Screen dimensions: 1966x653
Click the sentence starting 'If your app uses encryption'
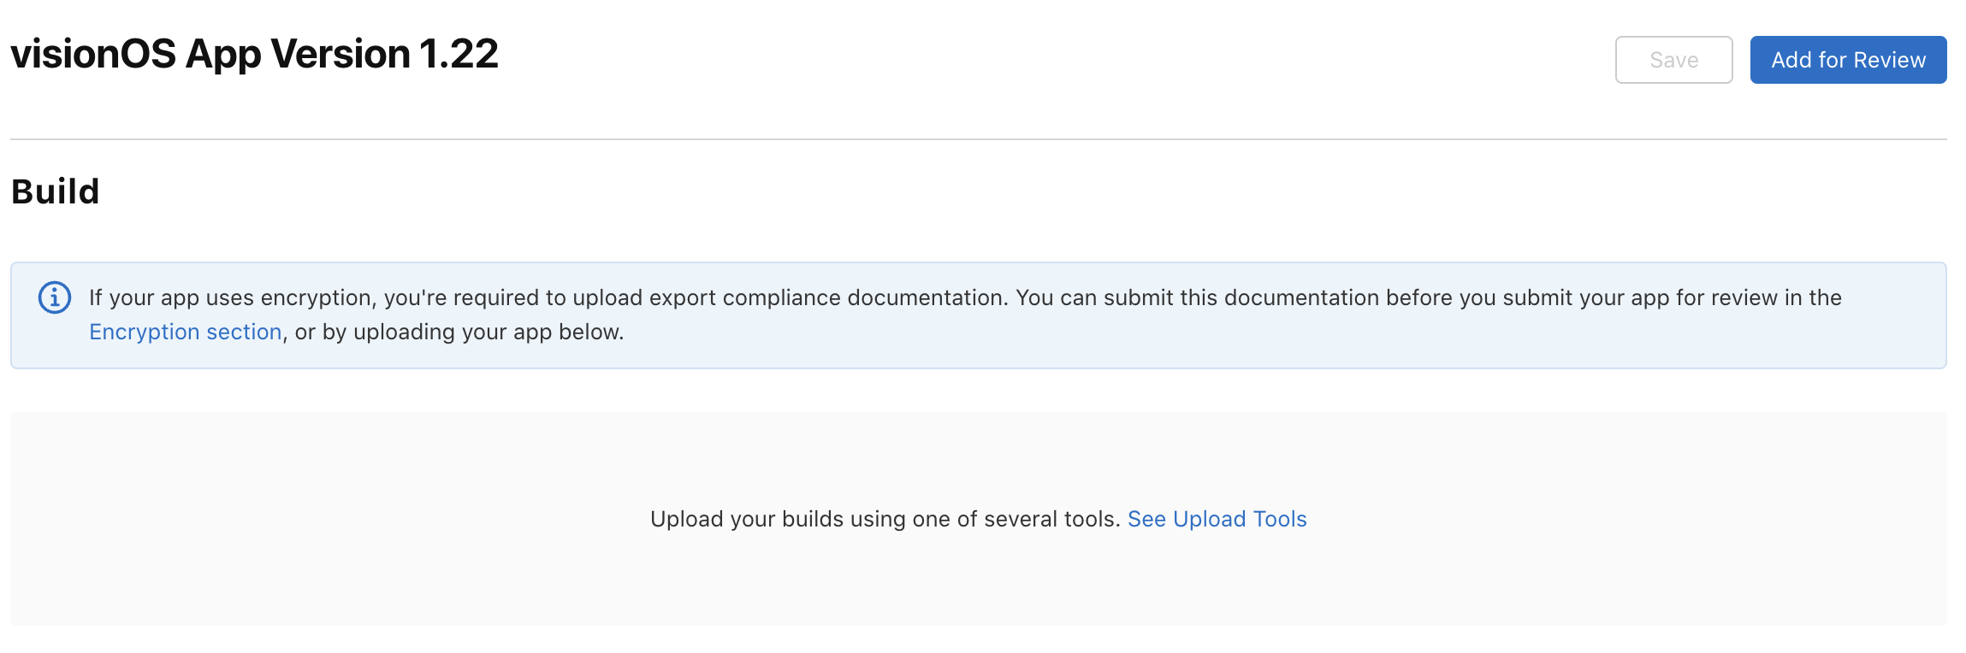[965, 315]
